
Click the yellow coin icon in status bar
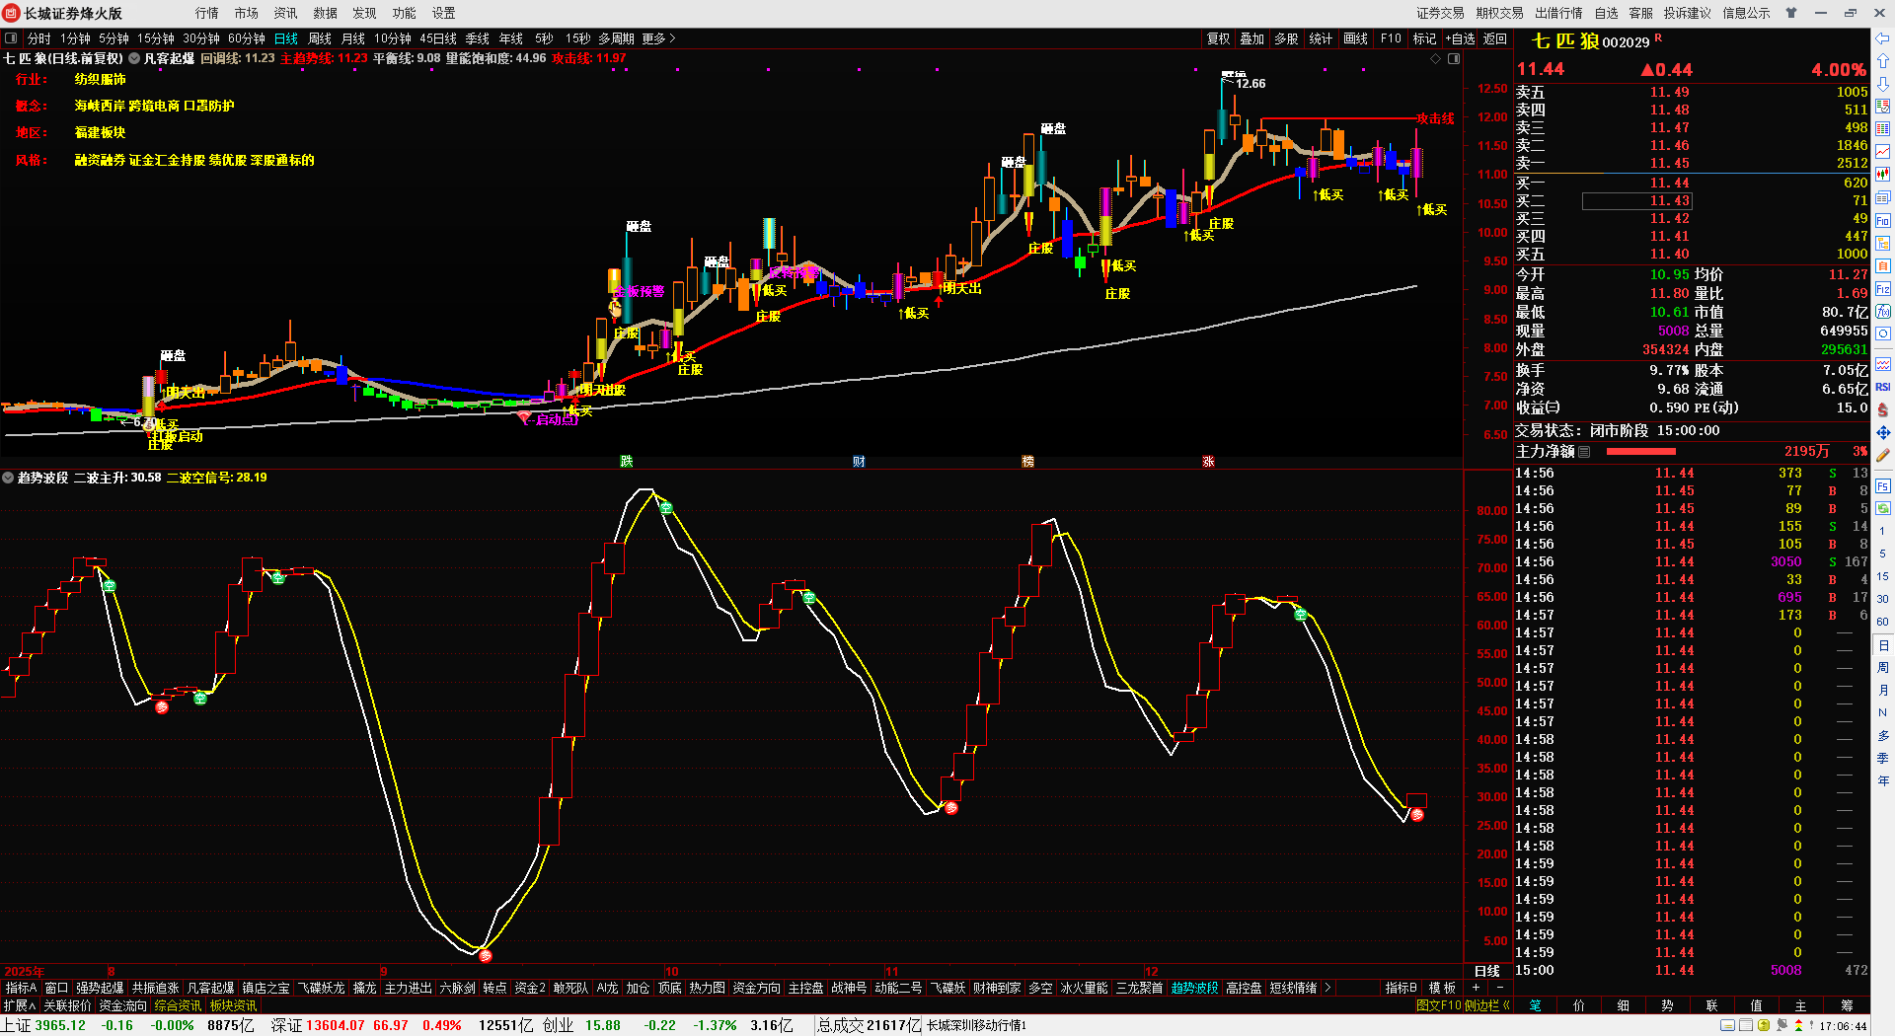click(1764, 1025)
